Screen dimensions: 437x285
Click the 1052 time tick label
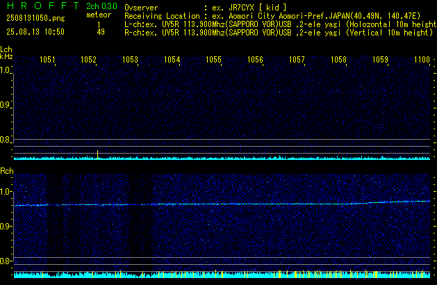coord(88,60)
